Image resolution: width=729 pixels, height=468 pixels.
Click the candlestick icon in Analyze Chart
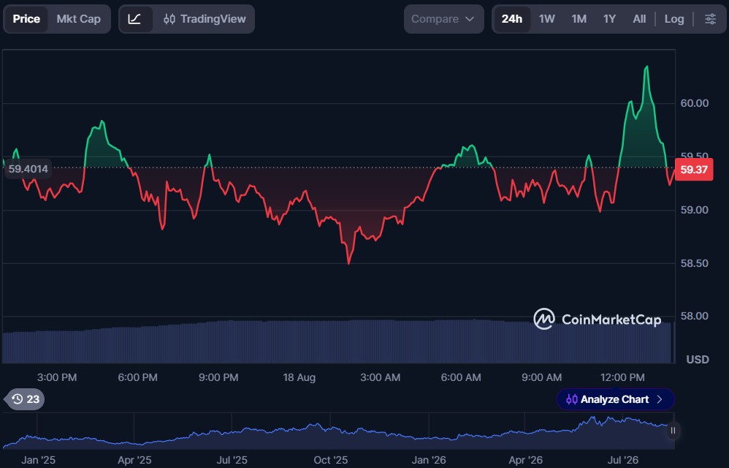point(572,399)
